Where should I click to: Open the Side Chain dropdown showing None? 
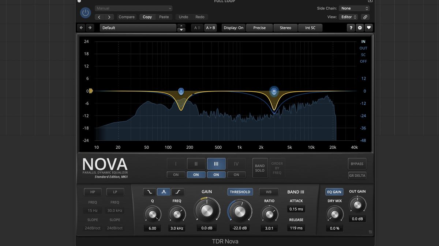point(354,8)
